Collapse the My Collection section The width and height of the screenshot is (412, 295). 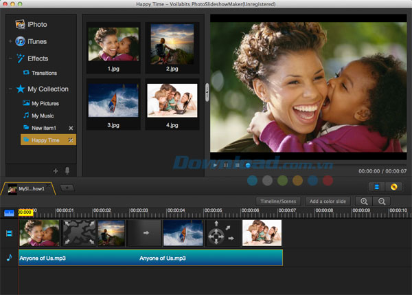point(10,89)
